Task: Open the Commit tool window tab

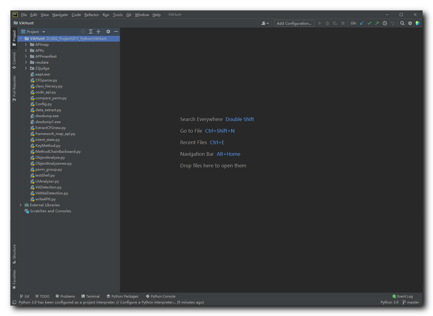Action: pos(14,60)
